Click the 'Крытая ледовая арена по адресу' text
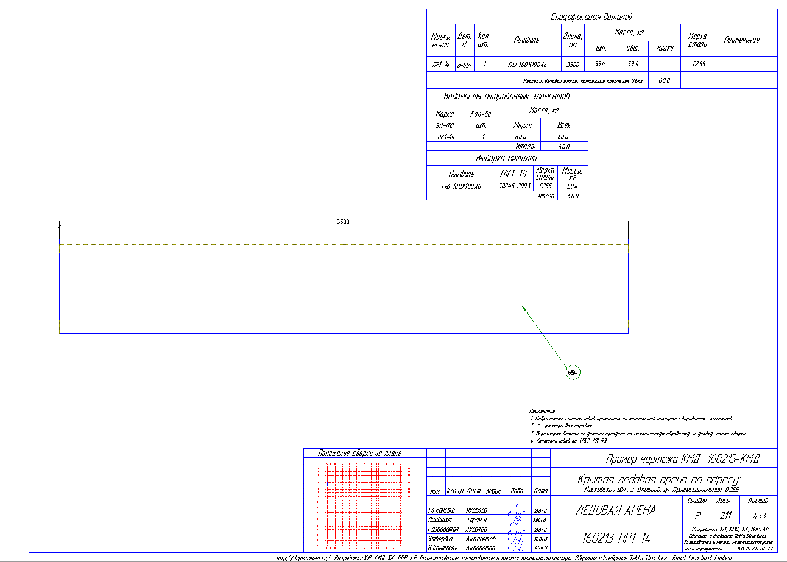 (658, 479)
